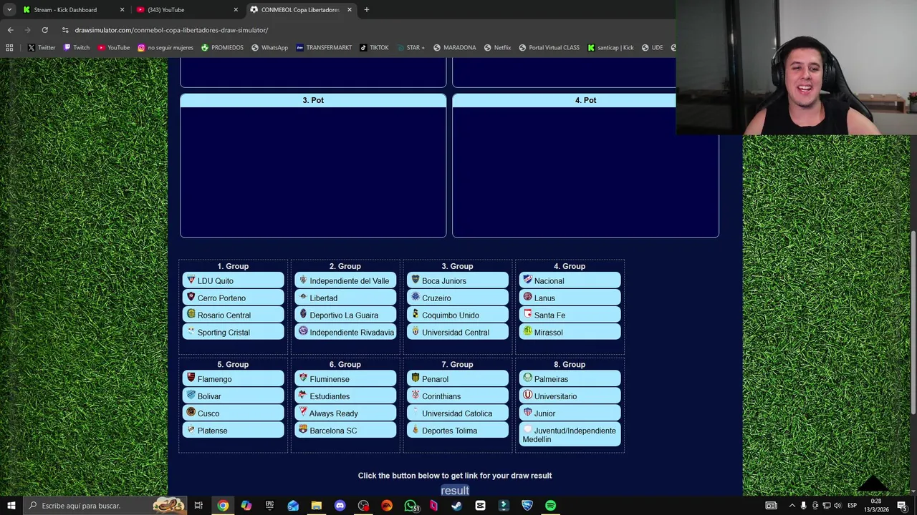
Task: Open File Explorer from the taskbar
Action: click(x=316, y=506)
